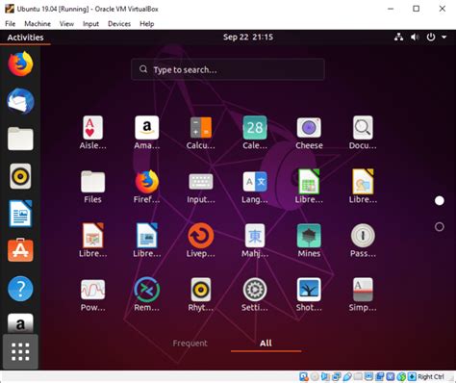Open the network status icon
The width and height of the screenshot is (456, 383).
(398, 38)
